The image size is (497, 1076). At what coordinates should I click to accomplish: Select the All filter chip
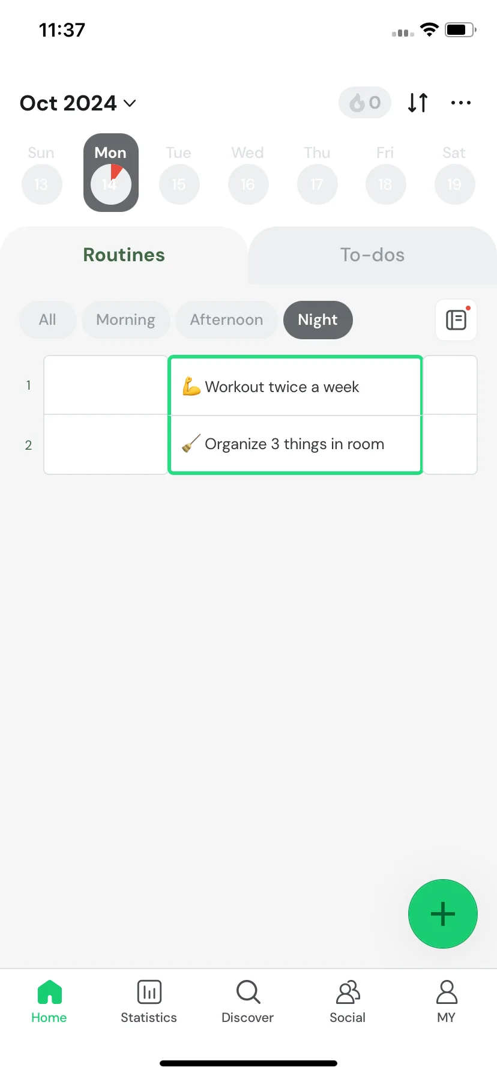[x=47, y=320]
